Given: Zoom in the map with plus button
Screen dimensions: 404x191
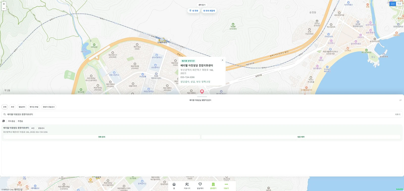Looking at the screenshot, I should tap(4, 4).
